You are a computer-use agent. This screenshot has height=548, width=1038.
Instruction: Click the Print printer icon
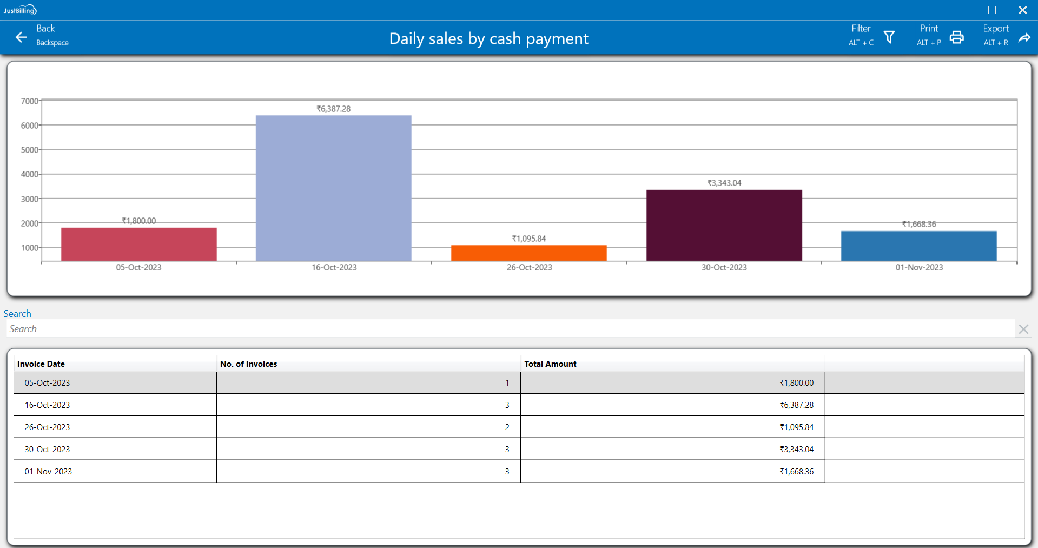956,37
